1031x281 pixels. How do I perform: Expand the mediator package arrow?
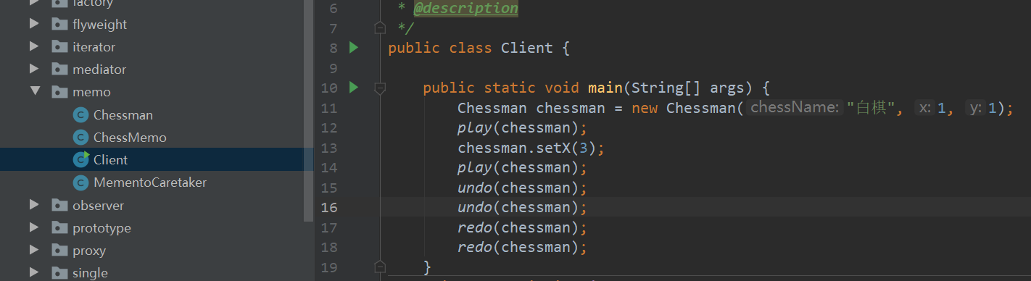pyautogui.click(x=34, y=69)
